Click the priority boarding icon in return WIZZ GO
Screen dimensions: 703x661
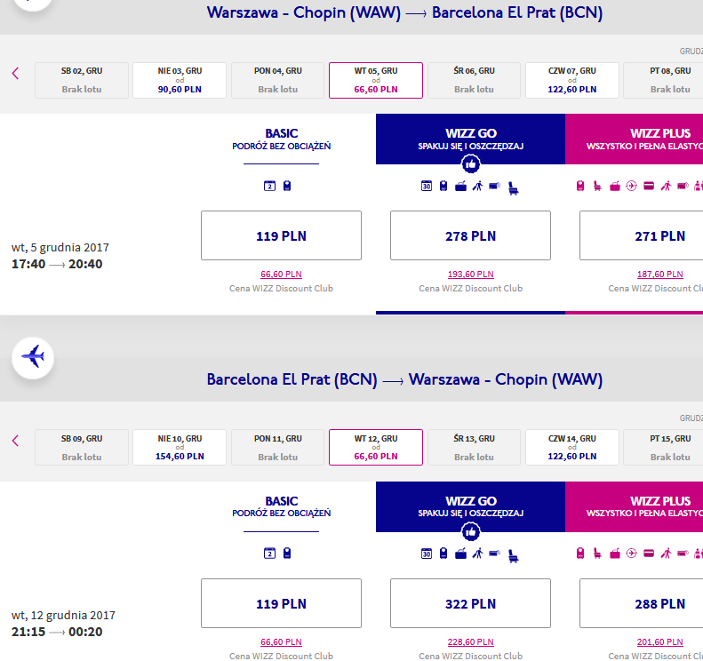(x=478, y=553)
